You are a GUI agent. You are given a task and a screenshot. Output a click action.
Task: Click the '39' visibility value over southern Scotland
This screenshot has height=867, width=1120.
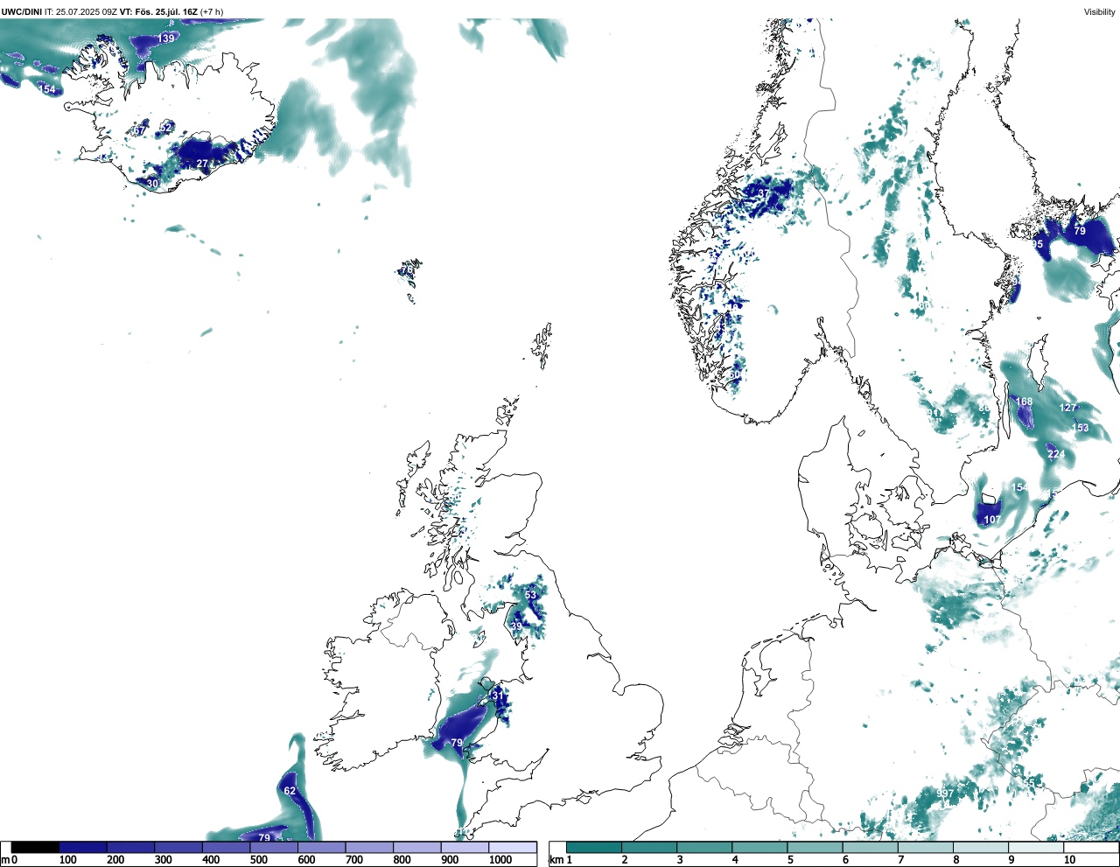516,626
